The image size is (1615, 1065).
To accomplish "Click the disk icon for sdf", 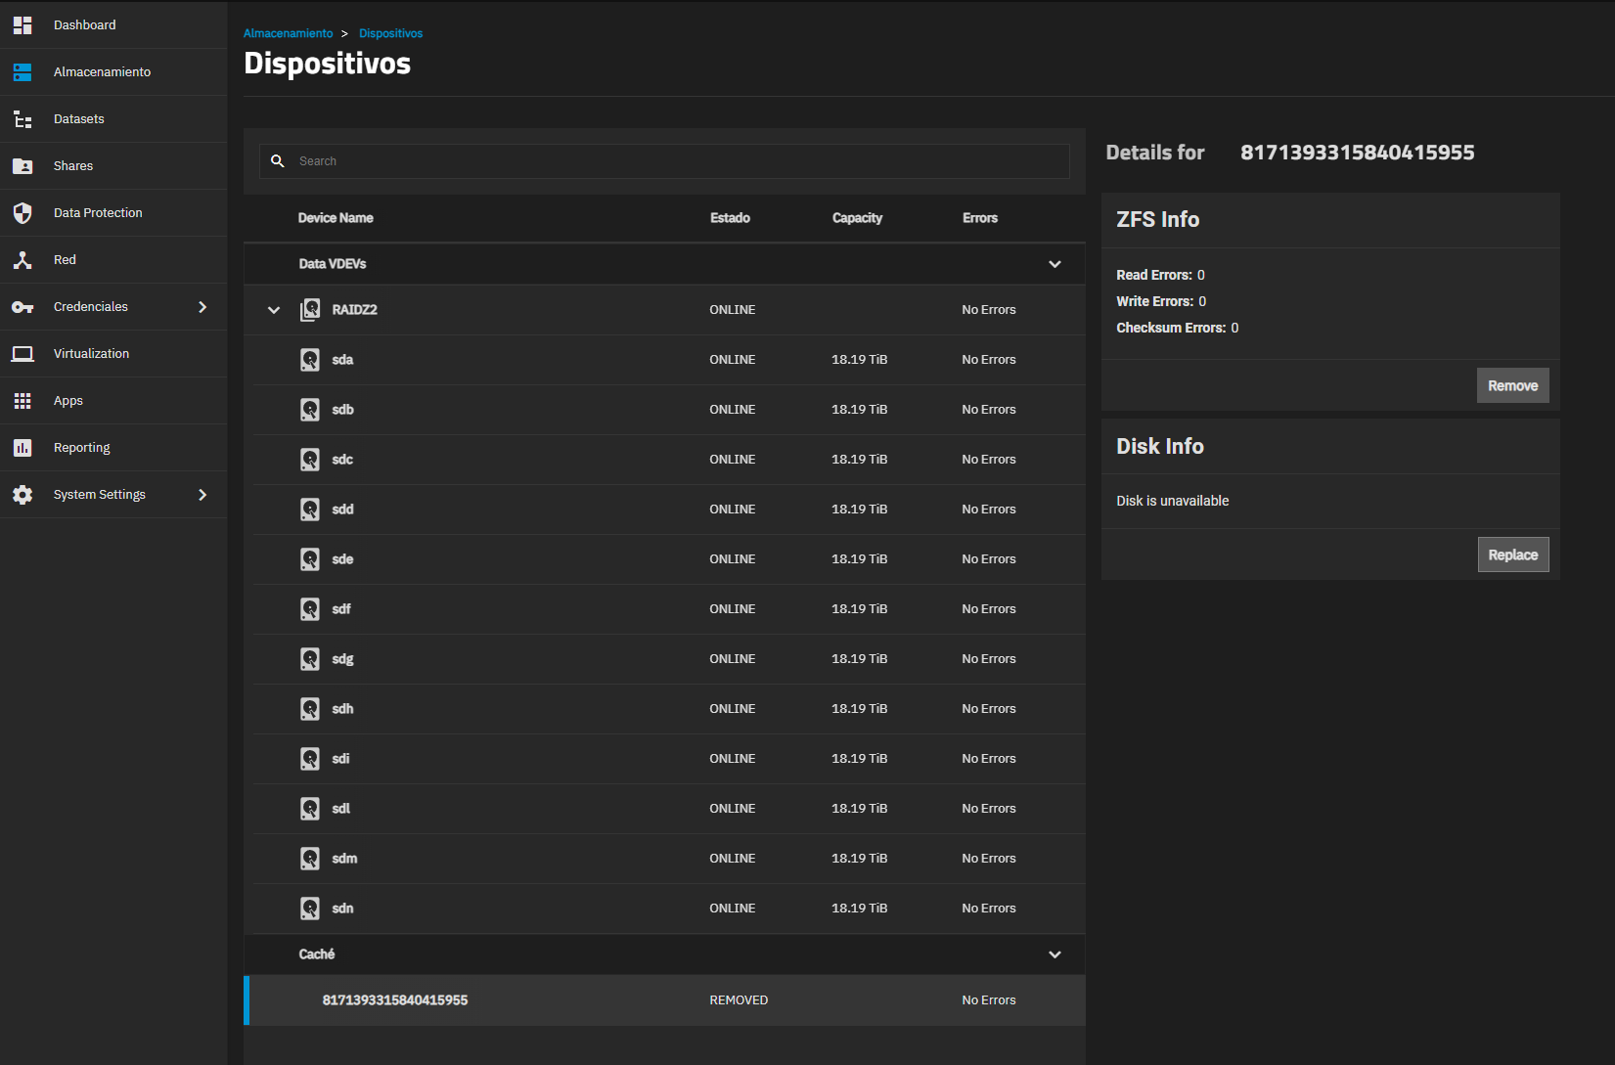I will (x=310, y=609).
